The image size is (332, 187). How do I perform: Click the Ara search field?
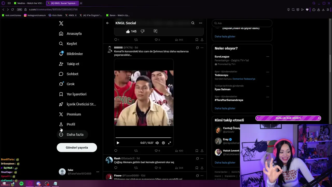(242, 23)
